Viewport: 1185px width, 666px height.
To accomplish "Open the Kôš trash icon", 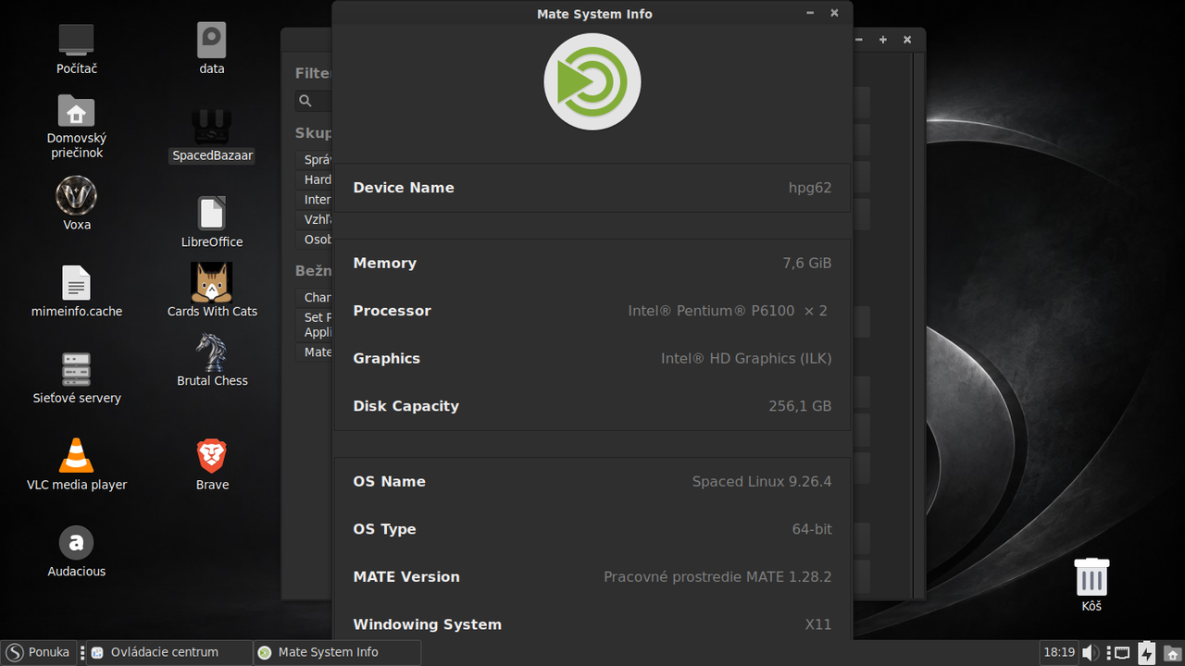I will tap(1091, 576).
